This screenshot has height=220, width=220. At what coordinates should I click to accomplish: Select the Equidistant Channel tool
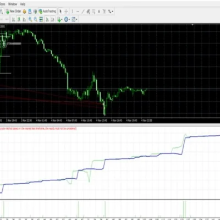point(88,12)
